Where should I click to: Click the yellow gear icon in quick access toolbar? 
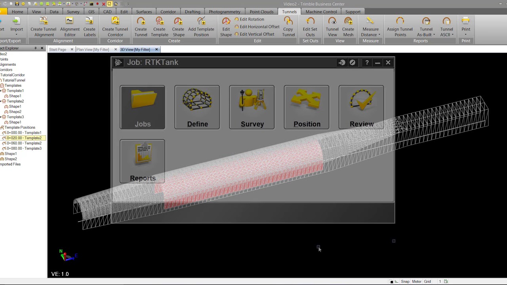coord(23,4)
